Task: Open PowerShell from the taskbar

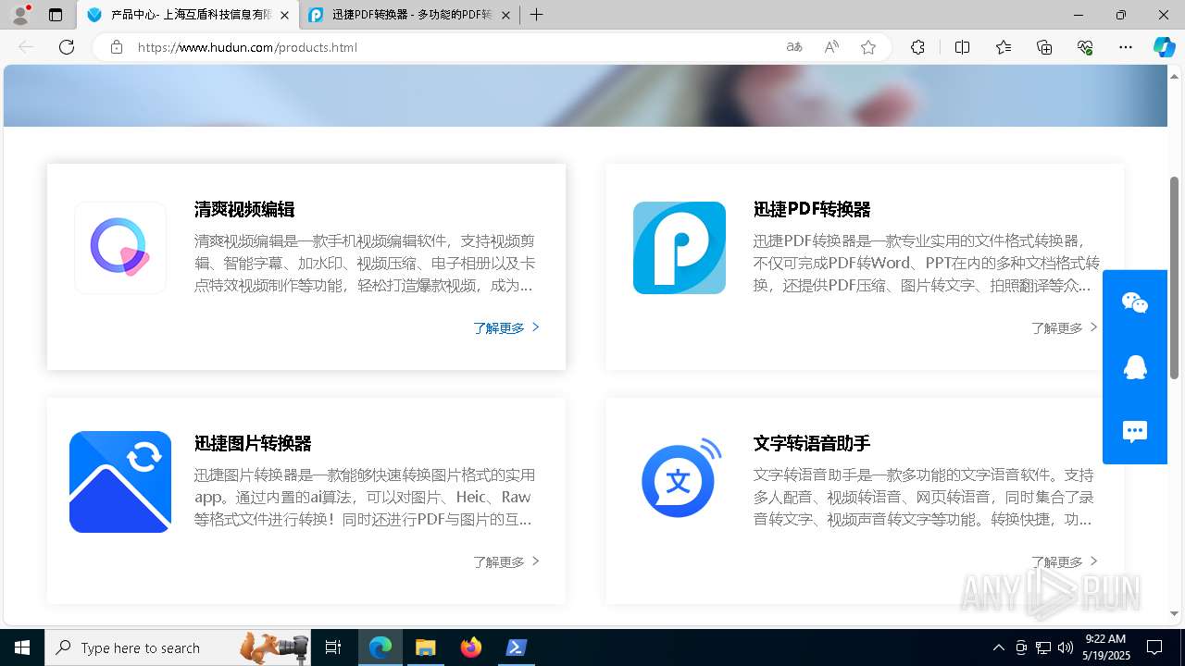Action: pos(517,647)
